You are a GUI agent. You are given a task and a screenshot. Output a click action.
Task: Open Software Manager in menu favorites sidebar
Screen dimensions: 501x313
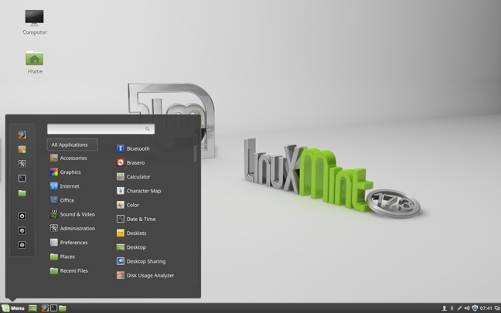pos(22,149)
